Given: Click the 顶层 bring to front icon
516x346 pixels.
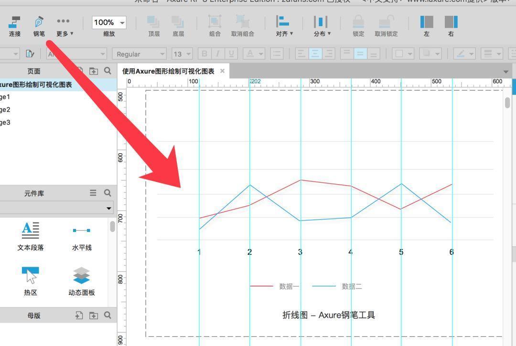Looking at the screenshot, I should (154, 26).
